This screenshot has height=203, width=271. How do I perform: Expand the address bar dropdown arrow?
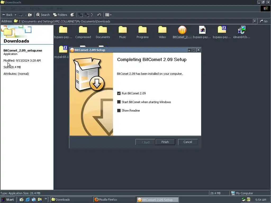pyautogui.click(x=255, y=21)
